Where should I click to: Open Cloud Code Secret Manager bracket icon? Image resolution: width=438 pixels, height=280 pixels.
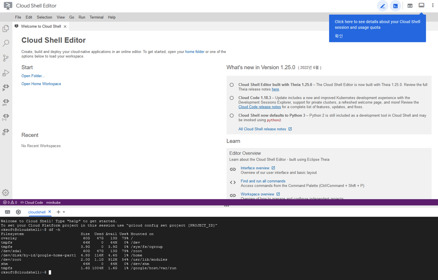tap(6, 117)
